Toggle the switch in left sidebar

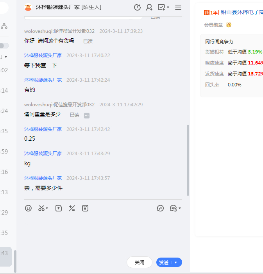[4, 46]
